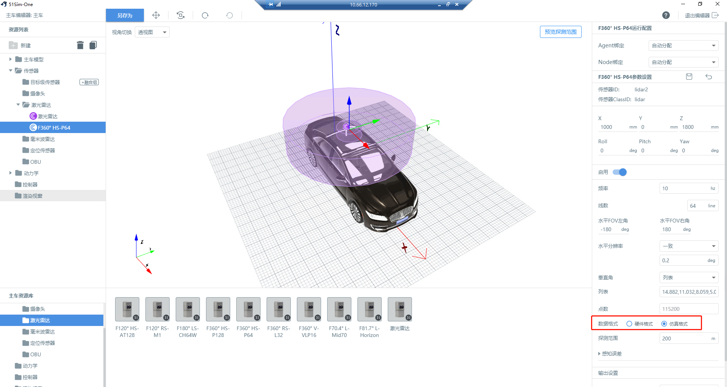This screenshot has height=387, width=727.
Task: Select OBU folder in resource list
Action: (53, 162)
